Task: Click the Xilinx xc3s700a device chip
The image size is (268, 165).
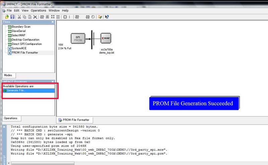Action: coord(106,38)
